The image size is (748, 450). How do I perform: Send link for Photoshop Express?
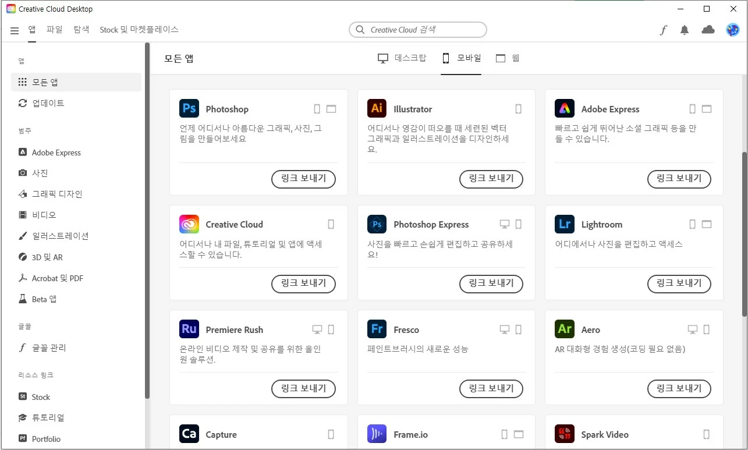point(491,284)
